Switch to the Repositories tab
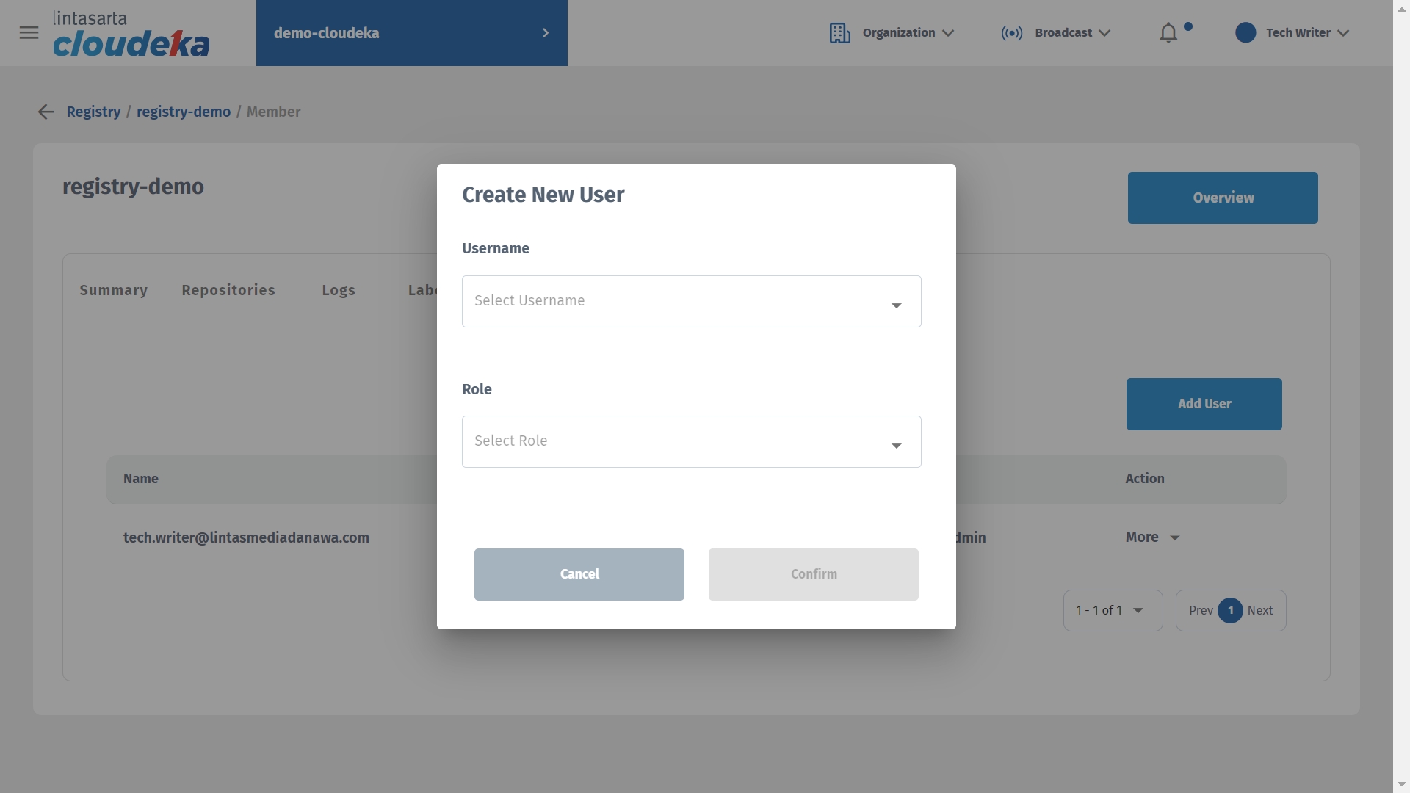This screenshot has height=793, width=1410. pyautogui.click(x=228, y=290)
